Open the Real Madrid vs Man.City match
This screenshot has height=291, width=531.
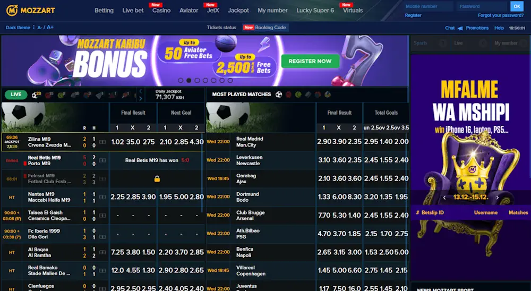pos(250,142)
